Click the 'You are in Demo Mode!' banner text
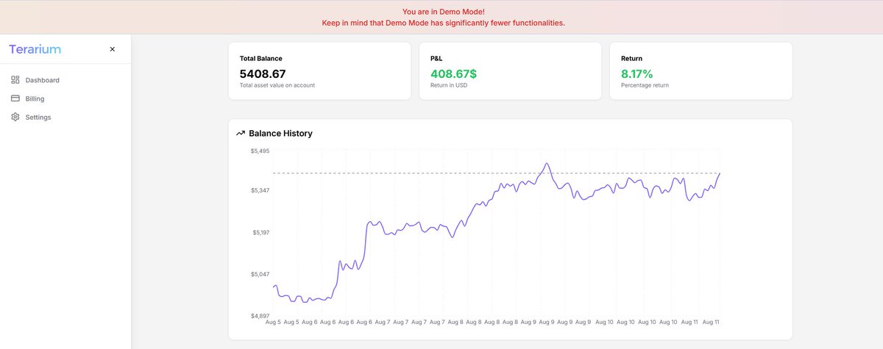 click(444, 12)
